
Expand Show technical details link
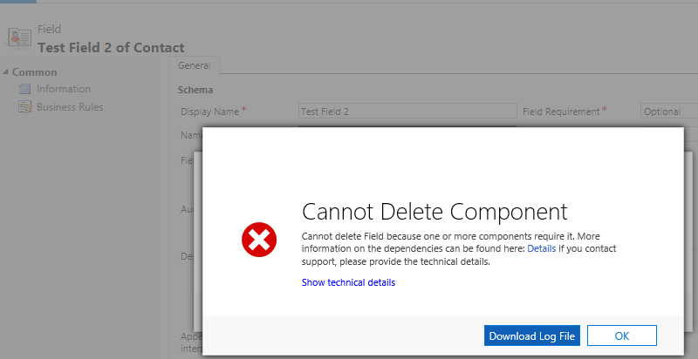(x=348, y=282)
